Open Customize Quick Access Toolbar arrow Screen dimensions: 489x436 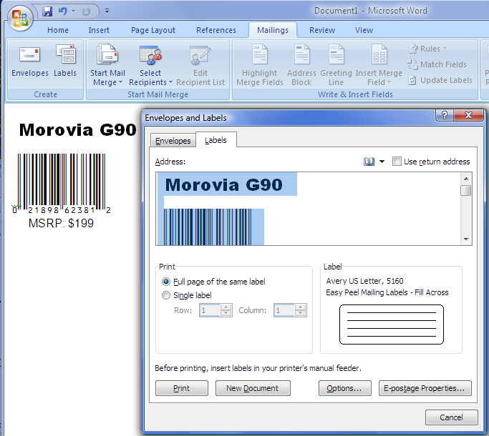click(x=107, y=11)
